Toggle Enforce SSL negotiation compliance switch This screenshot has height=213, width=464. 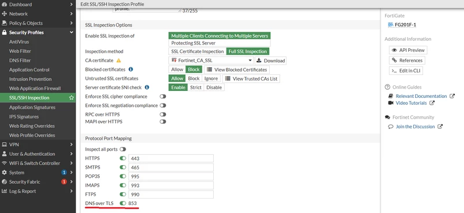coord(163,105)
